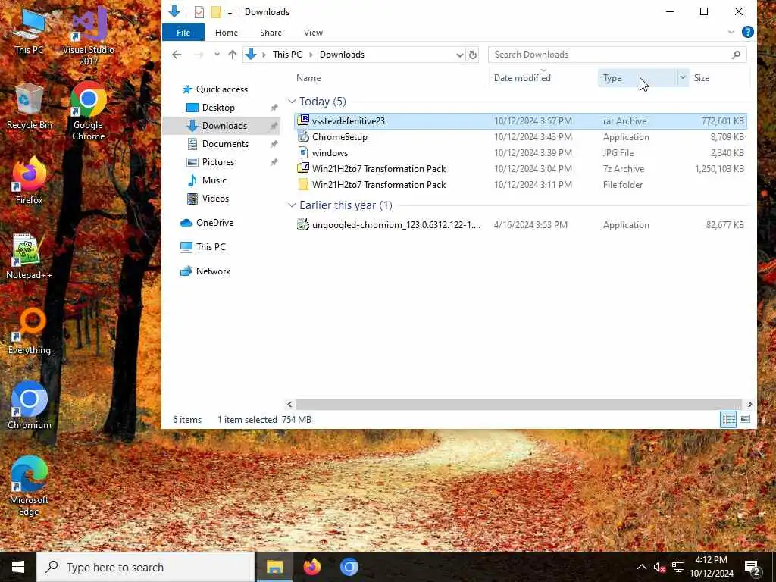Open Network in the navigation pane
Screen dimensions: 776x582
coord(213,271)
